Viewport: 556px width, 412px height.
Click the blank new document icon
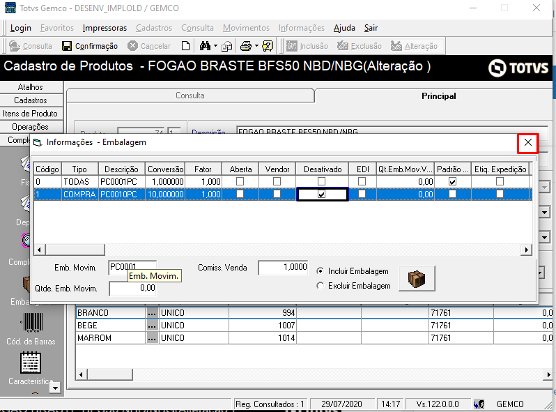point(185,46)
